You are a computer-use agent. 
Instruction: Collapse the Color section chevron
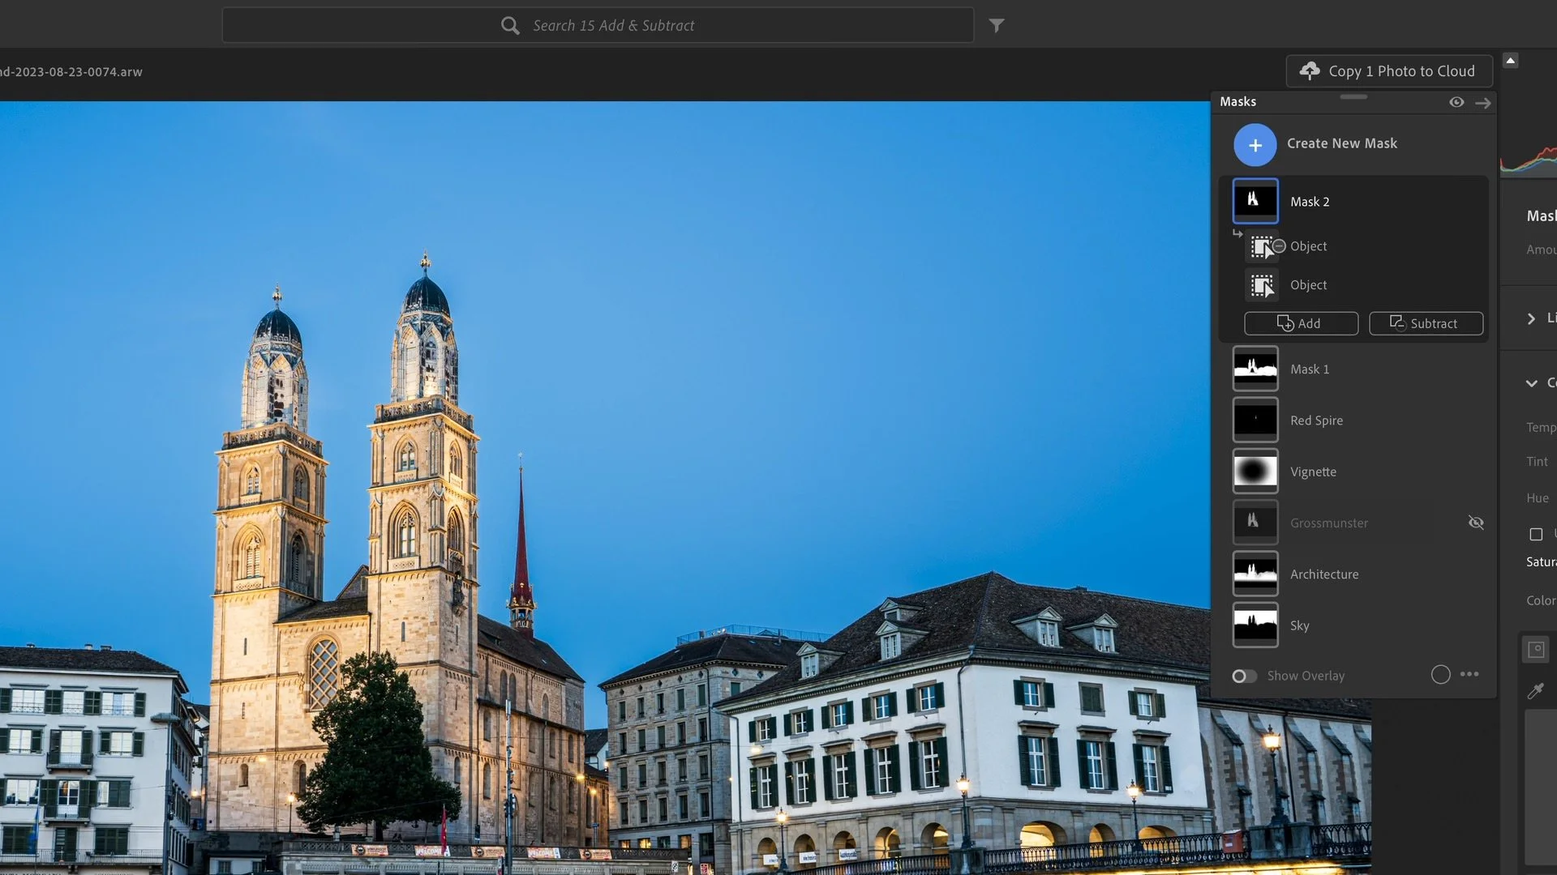[1531, 383]
